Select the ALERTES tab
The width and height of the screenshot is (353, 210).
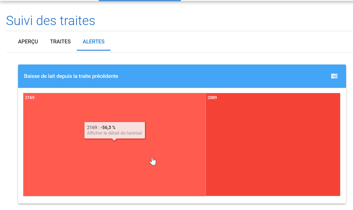tap(93, 42)
